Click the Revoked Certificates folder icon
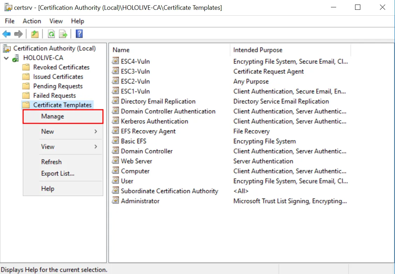Viewport: 395px width, 274px height. pos(26,67)
